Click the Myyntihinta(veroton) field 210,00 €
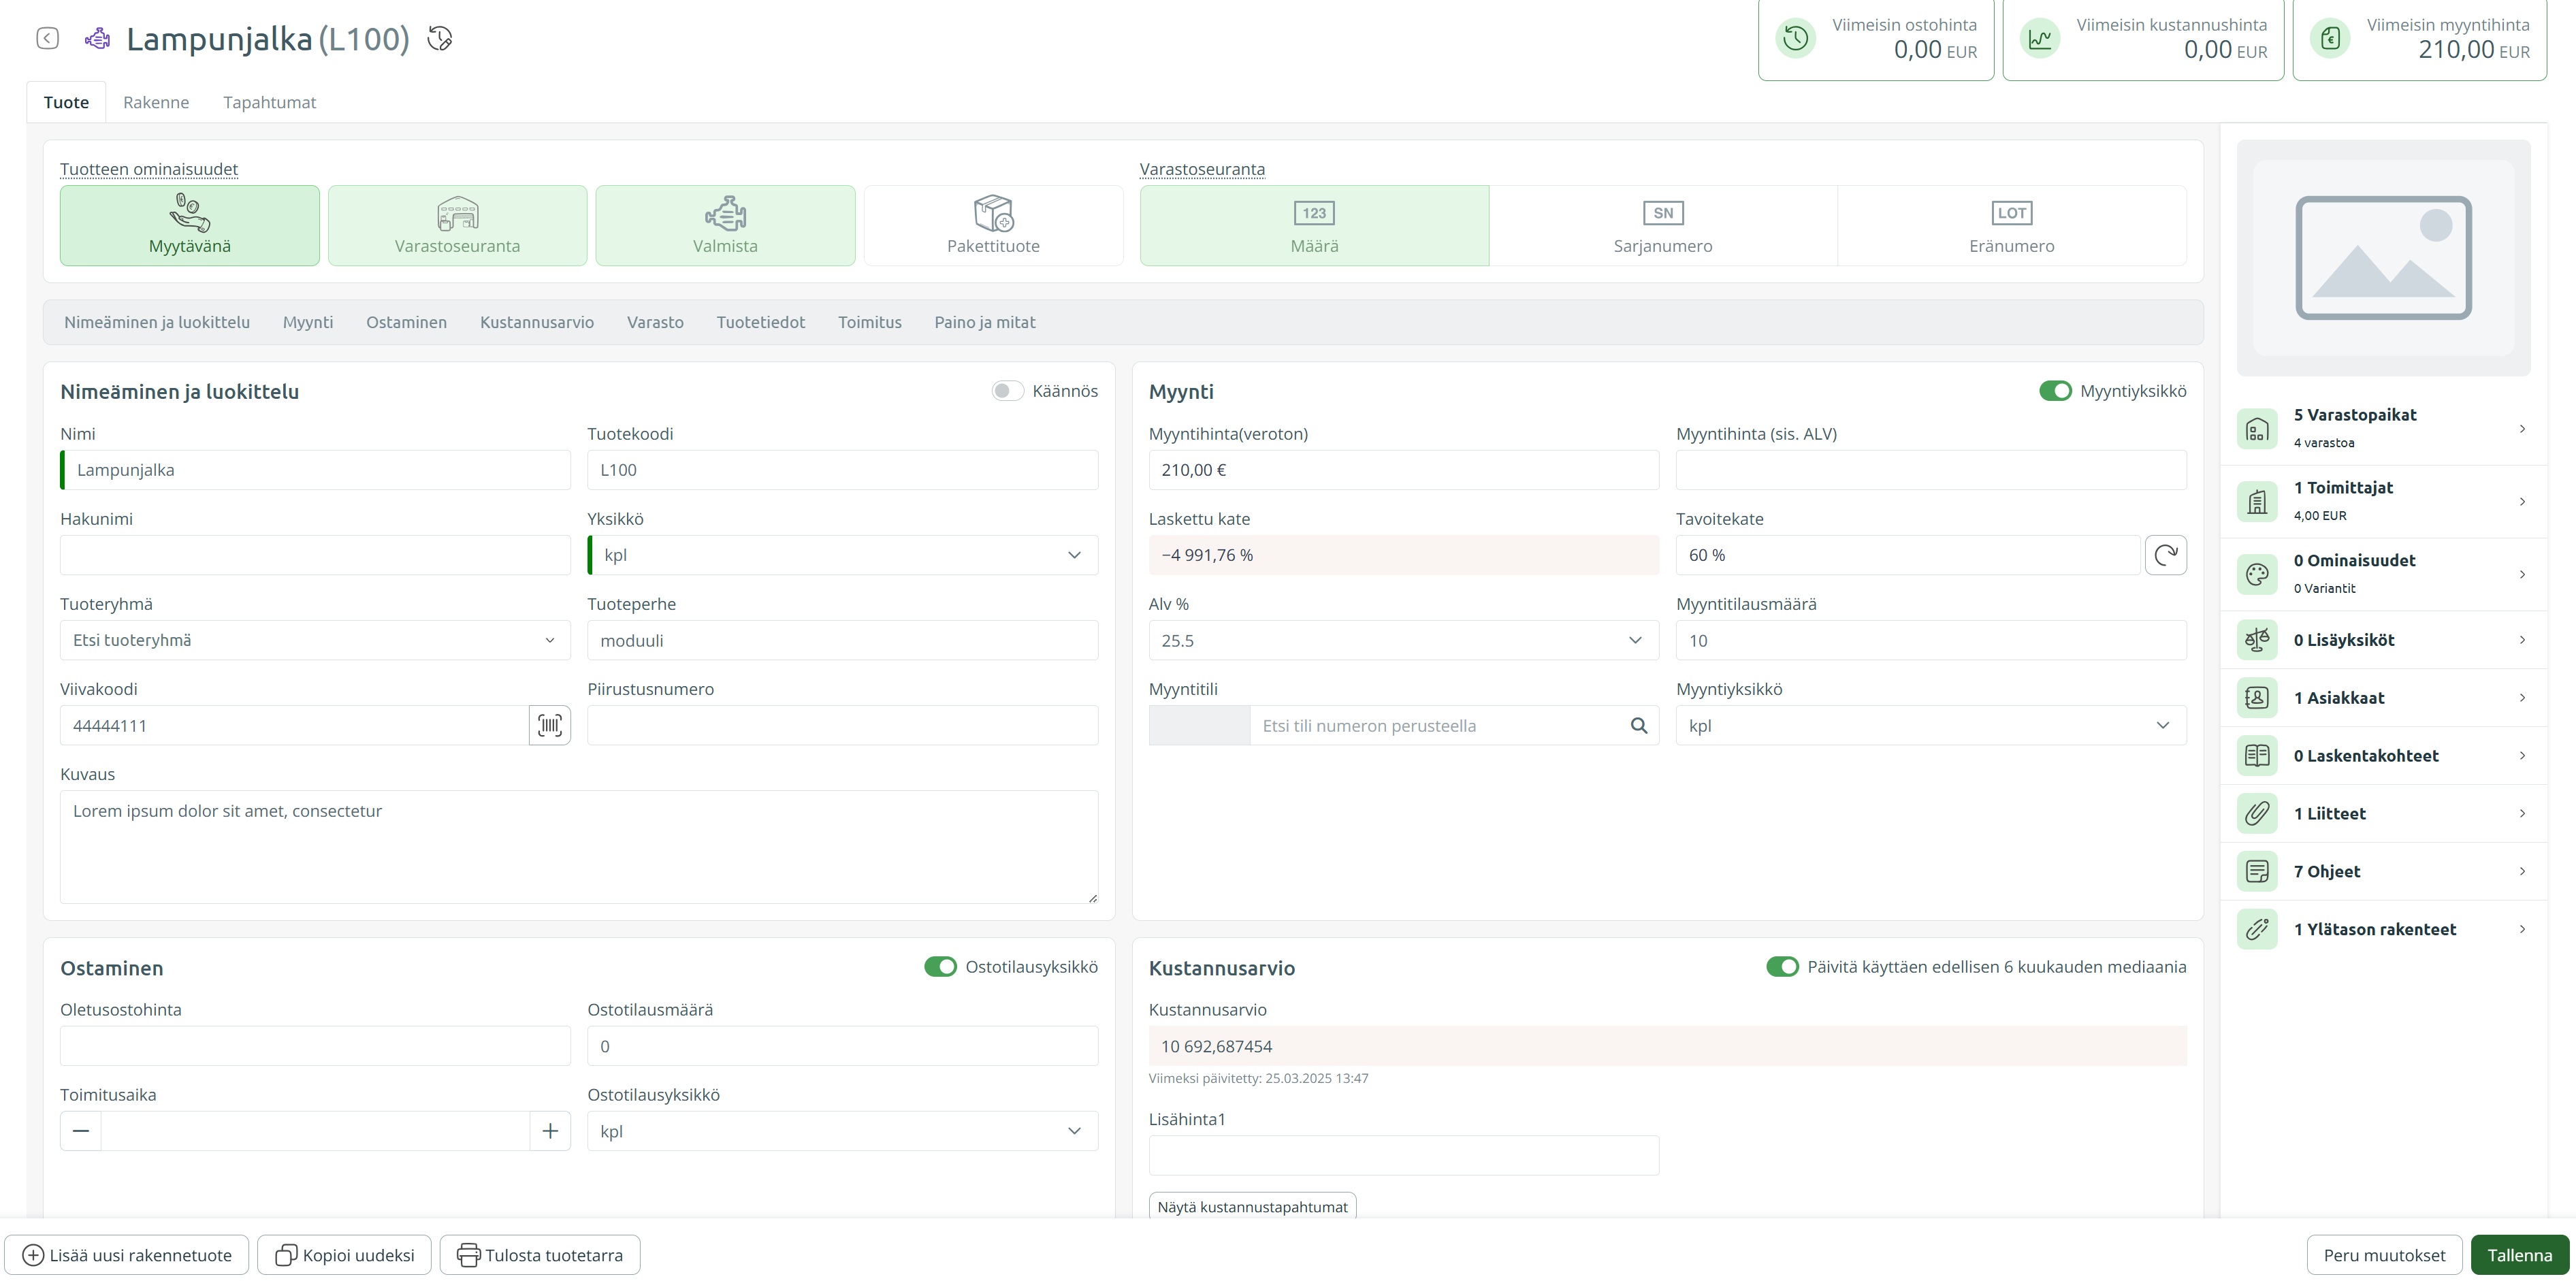The image size is (2576, 1281). pyautogui.click(x=1404, y=470)
